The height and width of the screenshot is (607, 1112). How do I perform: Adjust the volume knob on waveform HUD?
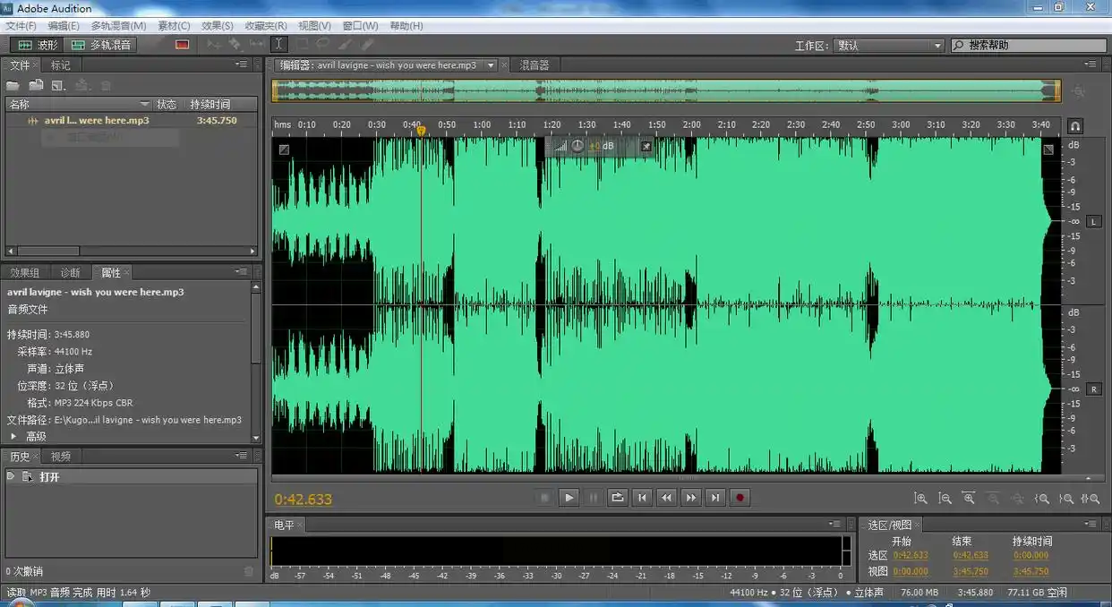tap(577, 146)
